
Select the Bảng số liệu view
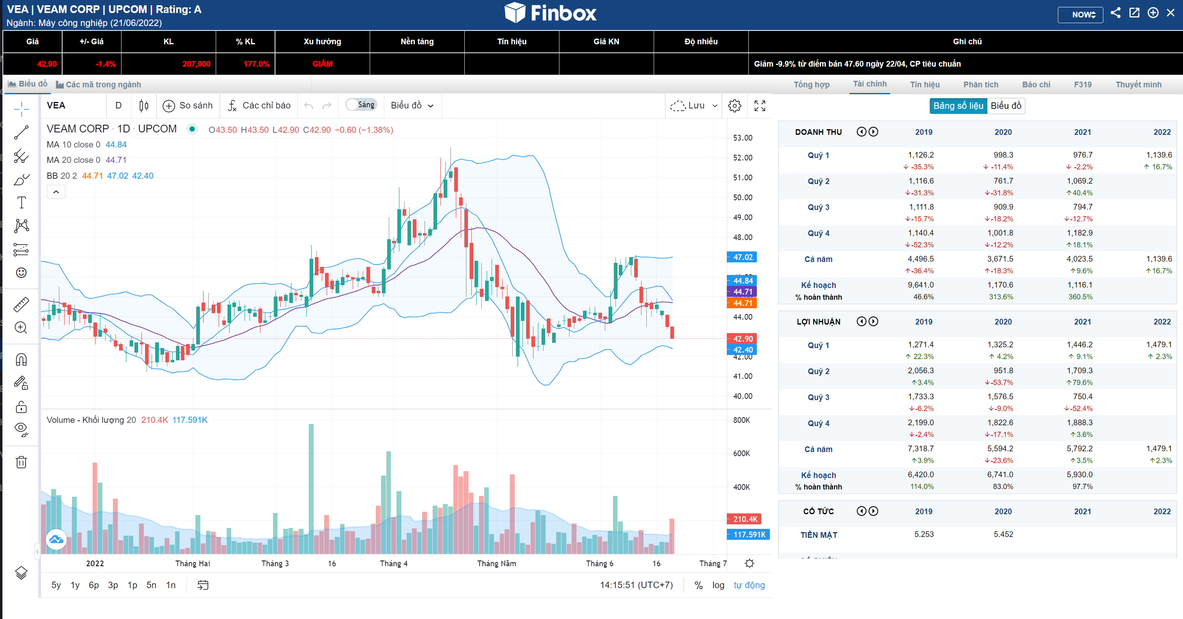pos(958,106)
